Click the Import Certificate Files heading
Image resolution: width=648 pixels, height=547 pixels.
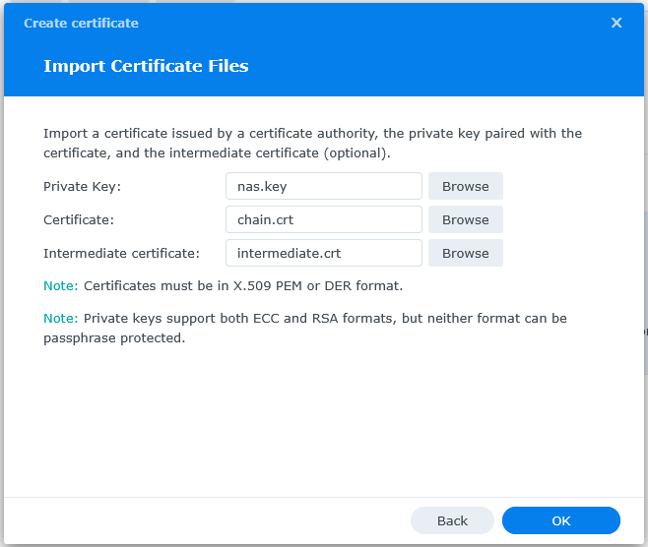(146, 67)
